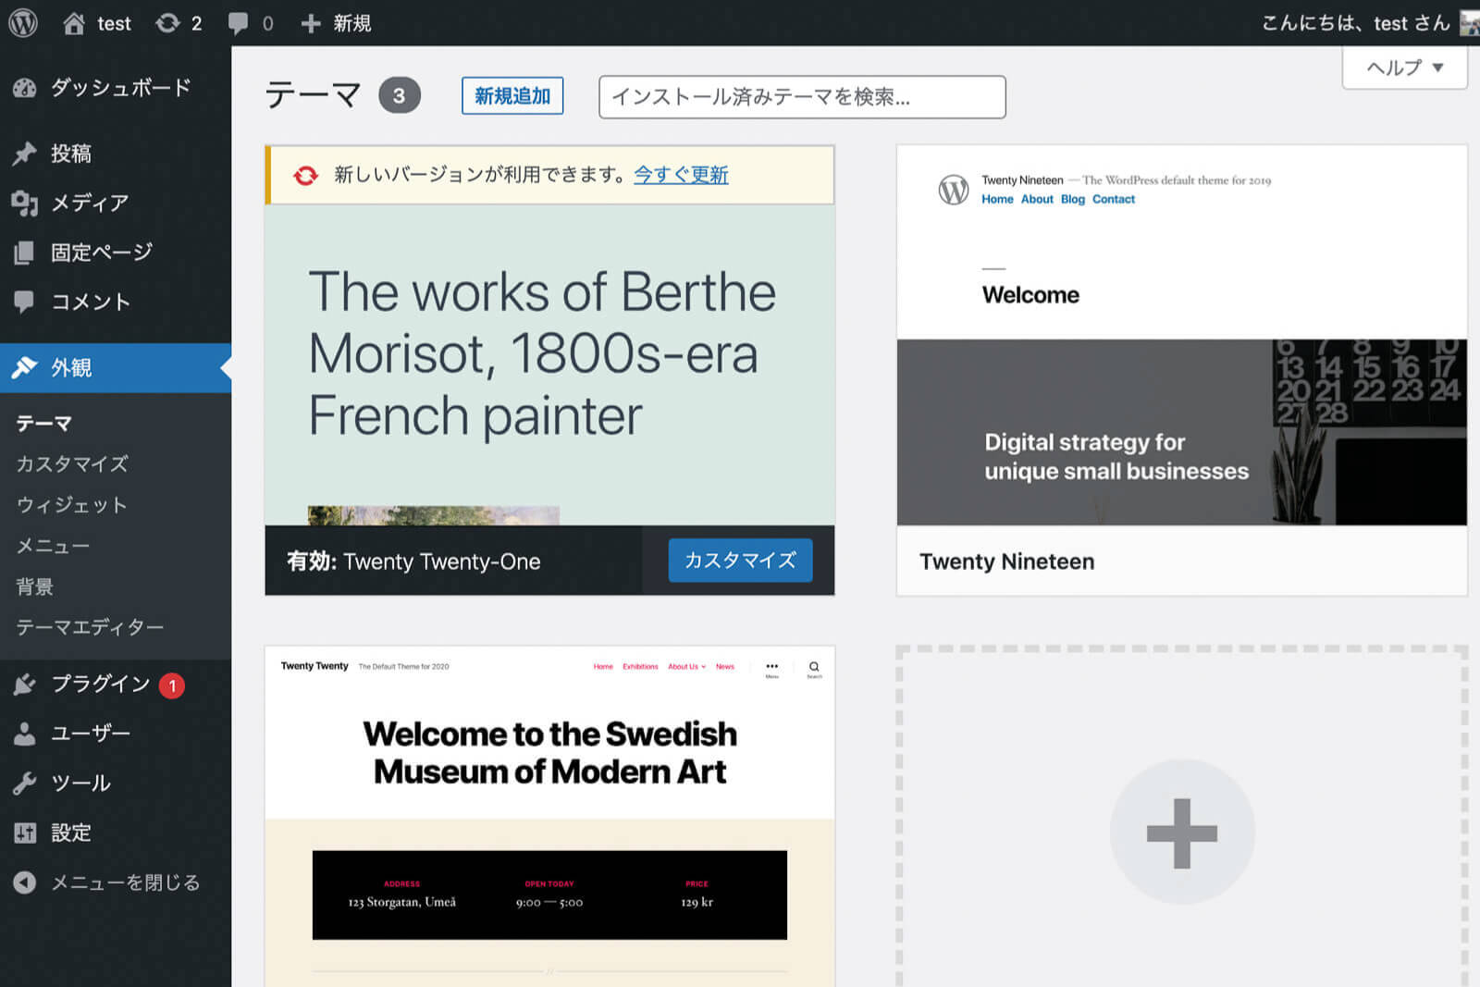Click the ツール wrench icon
The height and width of the screenshot is (987, 1480).
(x=25, y=783)
